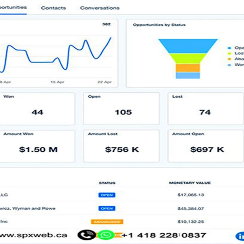The image size is (244, 244).
Task: Open the Conversations tab
Action: pos(100,8)
